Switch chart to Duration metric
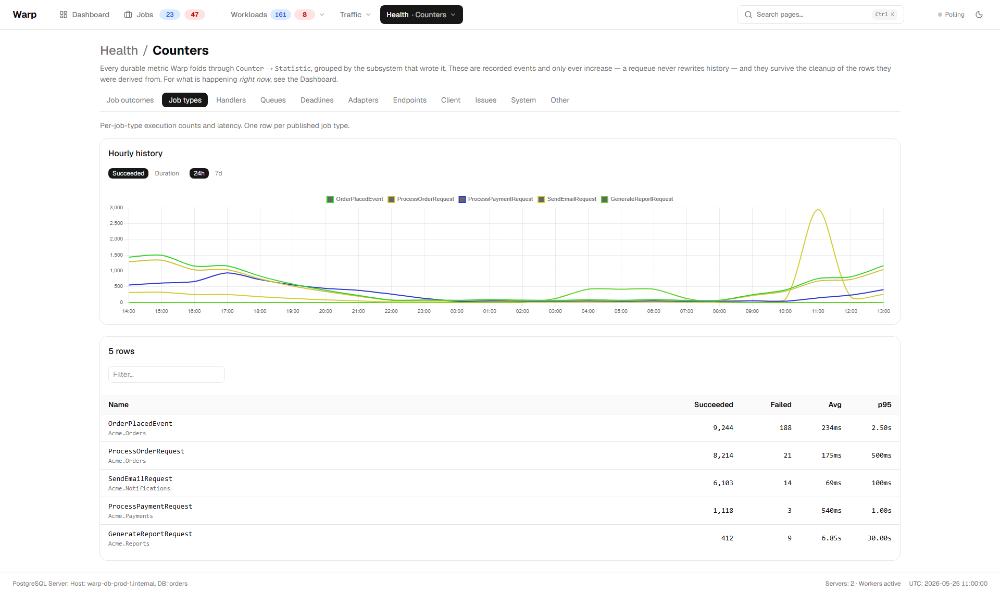 click(167, 173)
